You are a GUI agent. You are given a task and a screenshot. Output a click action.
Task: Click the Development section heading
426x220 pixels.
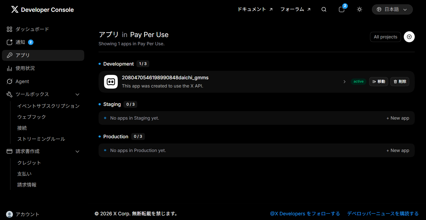point(119,64)
